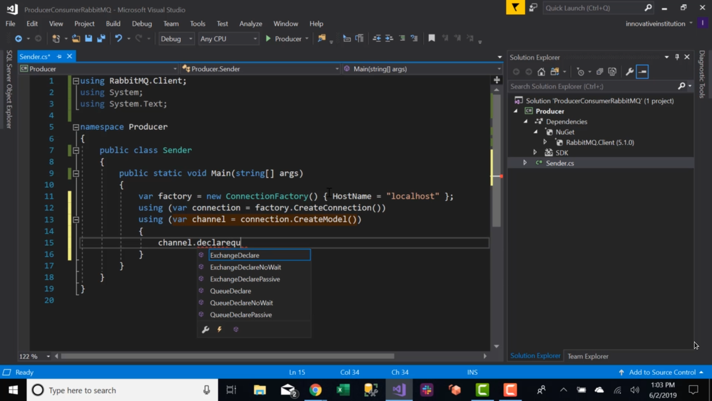Expand the SDK tree node

click(x=535, y=153)
